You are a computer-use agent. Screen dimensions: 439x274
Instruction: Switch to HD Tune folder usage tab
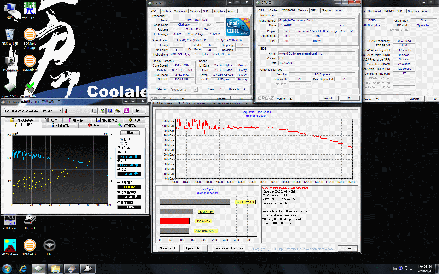pyautogui.click(x=22, y=120)
